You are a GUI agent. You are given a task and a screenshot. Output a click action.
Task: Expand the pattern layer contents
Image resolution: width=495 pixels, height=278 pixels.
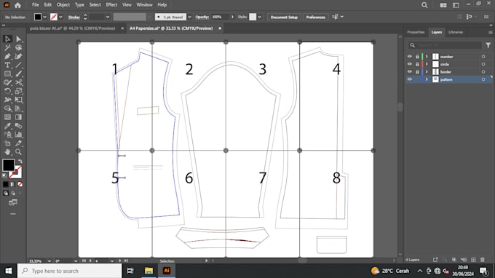coord(427,79)
